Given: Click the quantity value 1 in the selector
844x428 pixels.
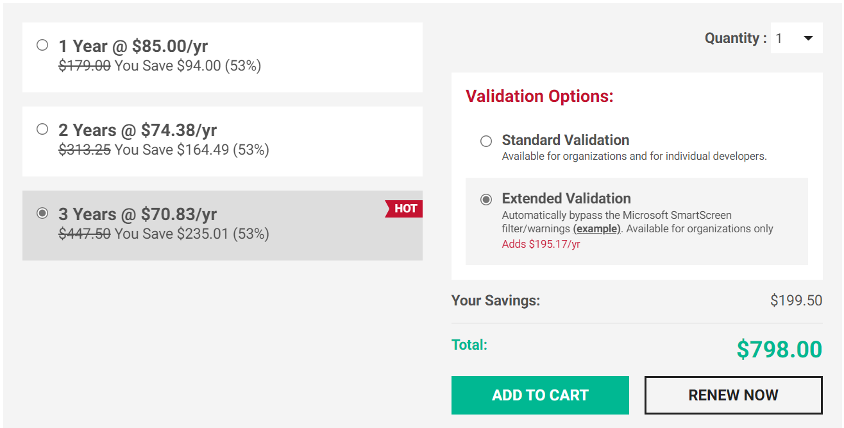Looking at the screenshot, I should click(x=779, y=39).
